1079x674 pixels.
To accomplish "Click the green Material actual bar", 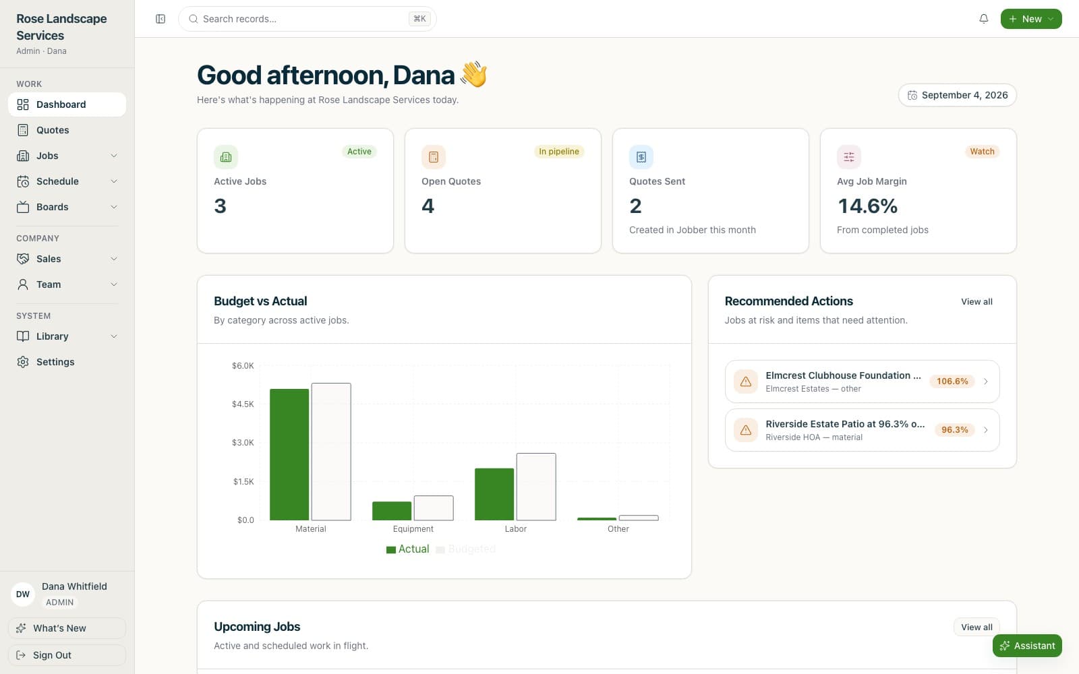I will [289, 454].
